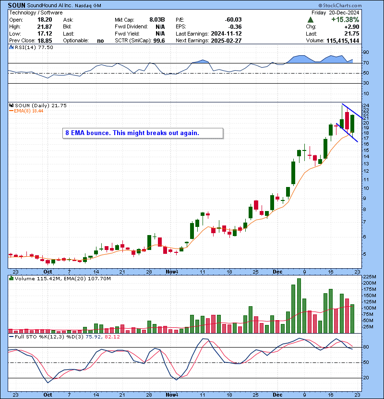
Task: Click the Chg value +2.90
Action: 352,27
